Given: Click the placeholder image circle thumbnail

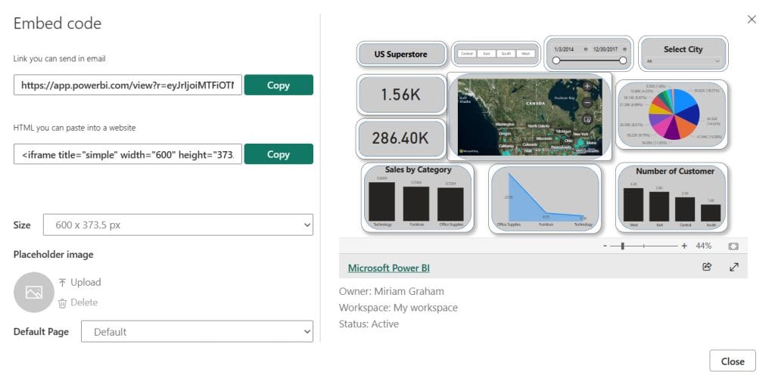Looking at the screenshot, I should [x=33, y=292].
